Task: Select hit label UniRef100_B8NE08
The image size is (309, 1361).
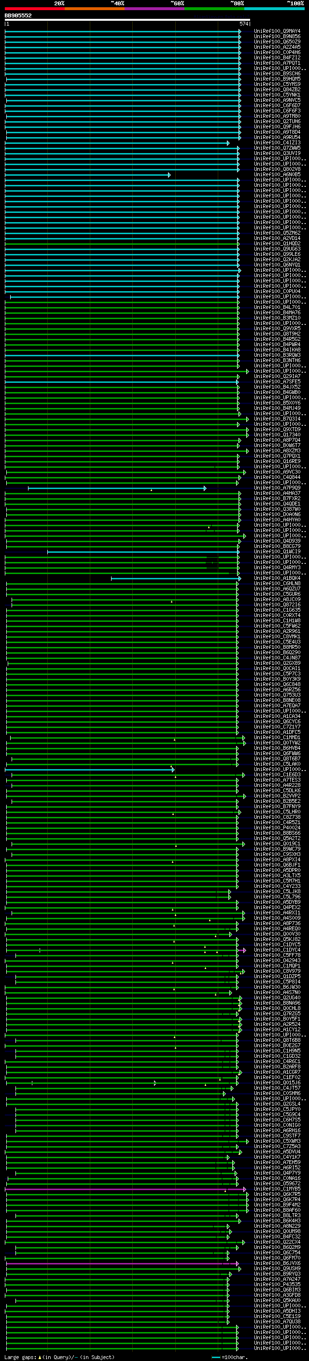Action: click(x=277, y=701)
